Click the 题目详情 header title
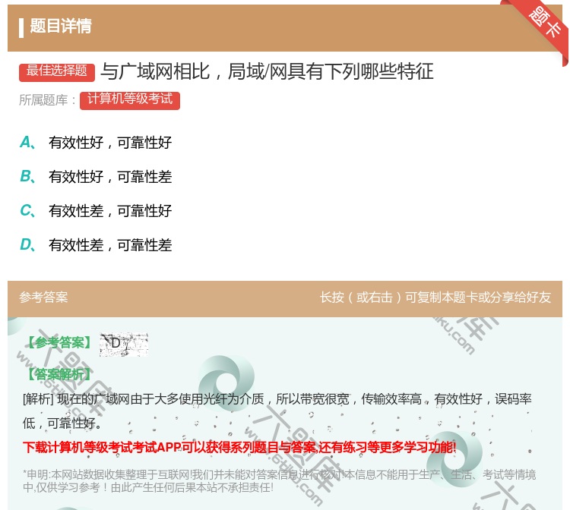The height and width of the screenshot is (510, 570). click(61, 27)
